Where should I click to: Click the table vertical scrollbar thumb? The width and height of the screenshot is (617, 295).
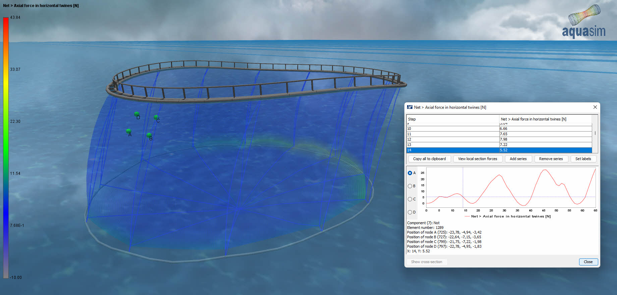pos(595,133)
